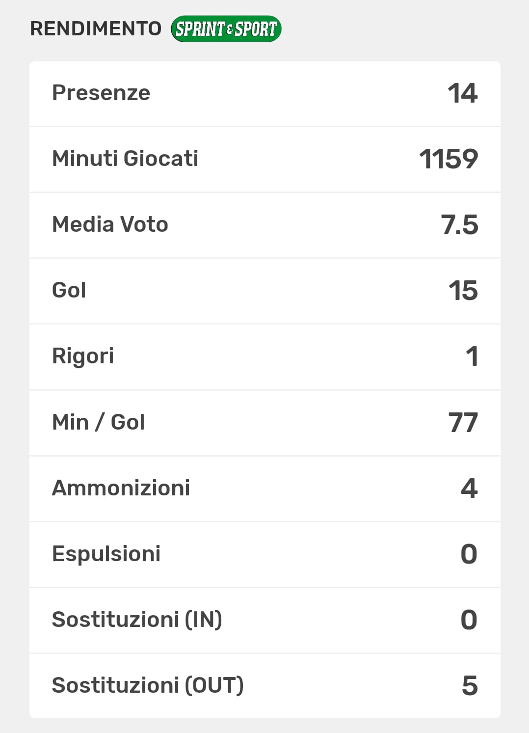Select the Presenze row label
Viewport: 529px width, 733px height.
[101, 93]
